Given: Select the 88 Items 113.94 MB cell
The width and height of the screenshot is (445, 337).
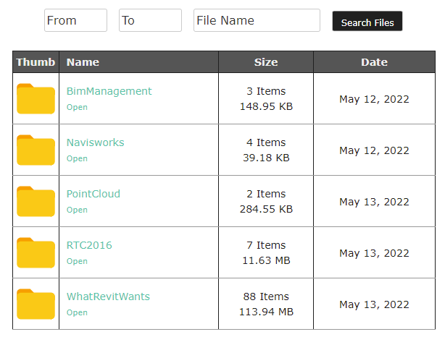Looking at the screenshot, I should tap(266, 304).
